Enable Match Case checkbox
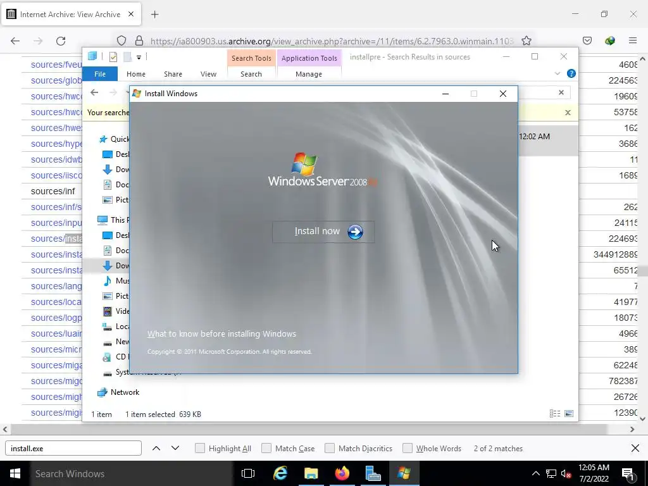 click(x=266, y=449)
